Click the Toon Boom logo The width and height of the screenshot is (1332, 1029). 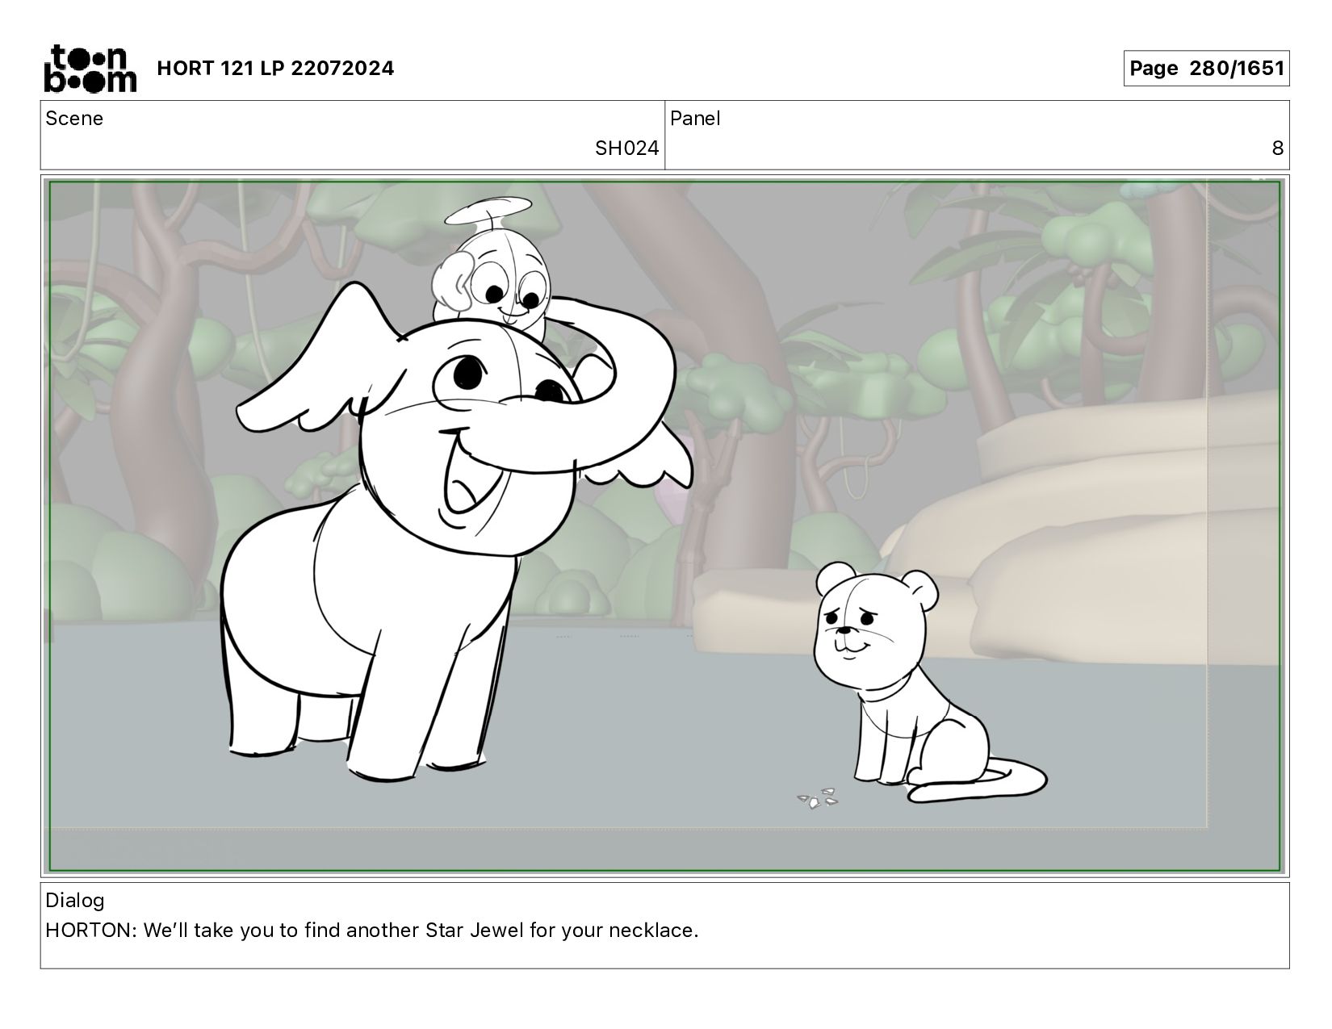[x=90, y=69]
